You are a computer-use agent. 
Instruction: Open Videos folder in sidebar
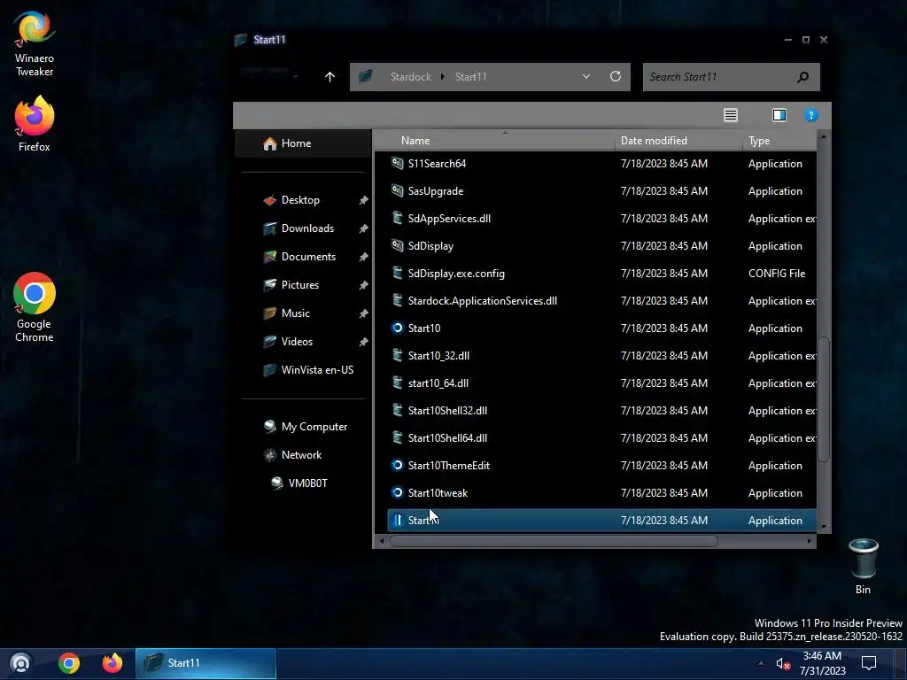[x=296, y=342]
